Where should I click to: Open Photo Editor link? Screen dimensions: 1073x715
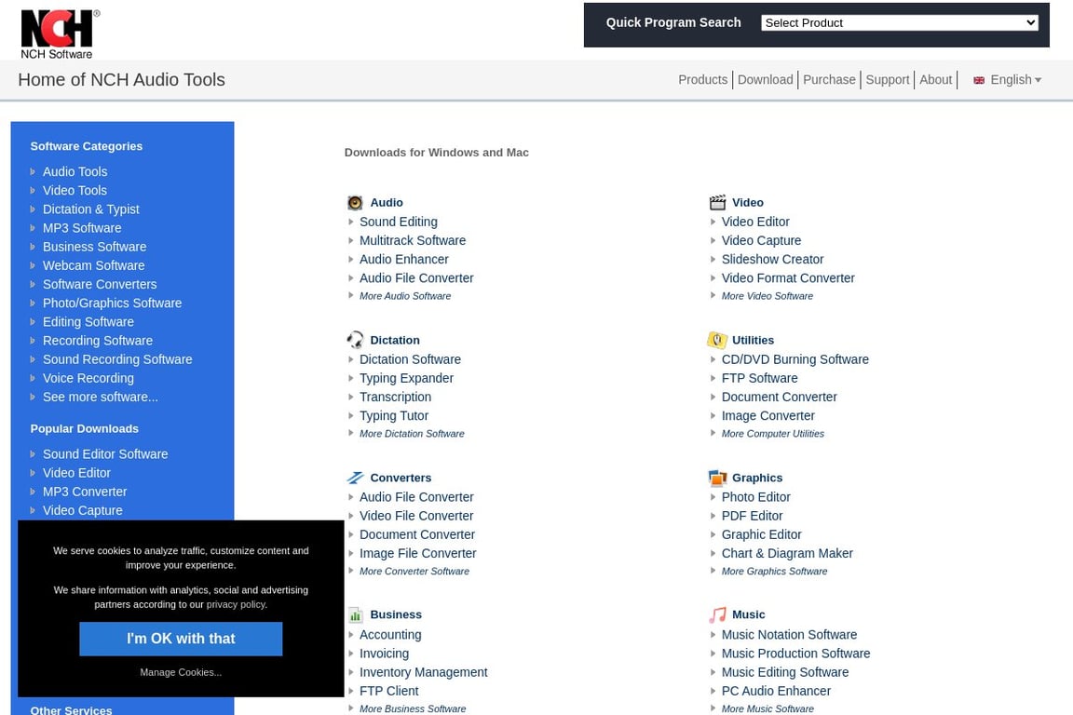click(755, 497)
